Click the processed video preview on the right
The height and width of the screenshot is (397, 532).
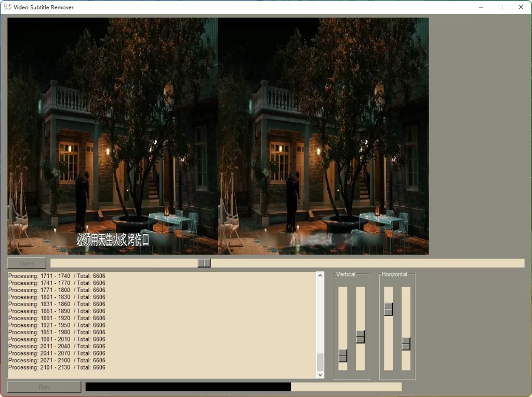324,135
